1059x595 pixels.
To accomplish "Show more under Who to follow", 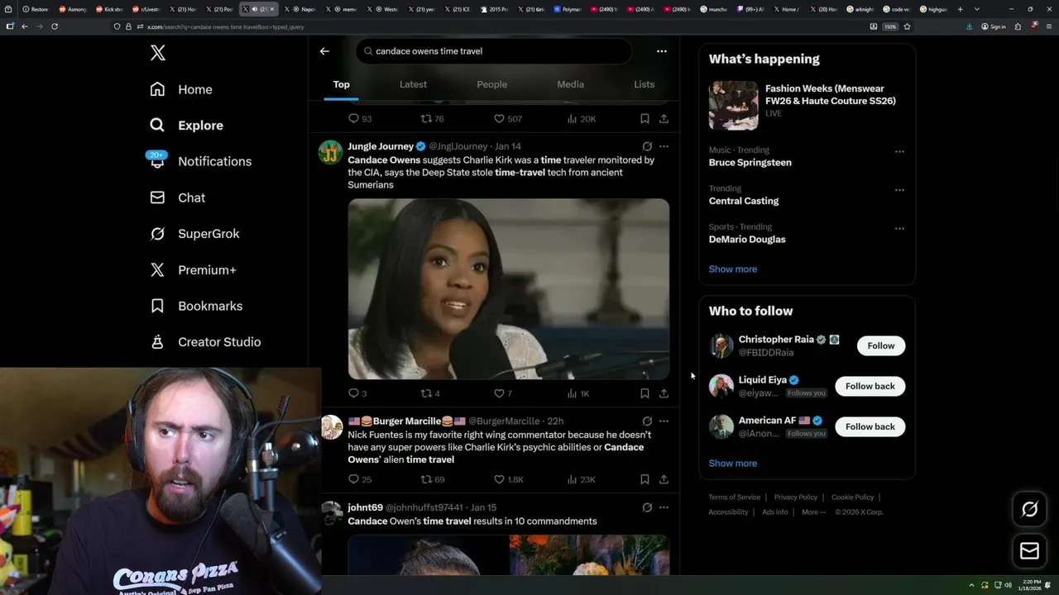I will pyautogui.click(x=733, y=464).
